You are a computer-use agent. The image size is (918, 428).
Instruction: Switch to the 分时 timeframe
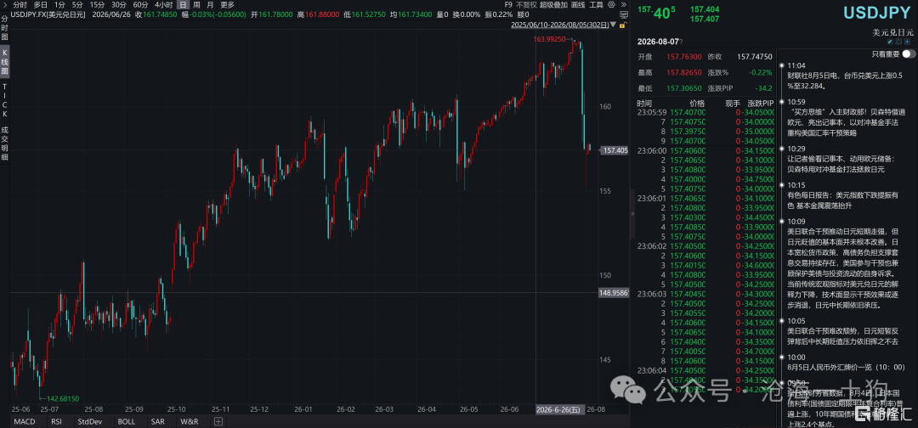click(20, 5)
